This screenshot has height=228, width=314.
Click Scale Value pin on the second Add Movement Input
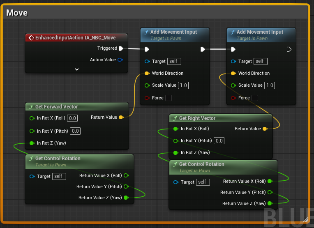[x=233, y=85]
